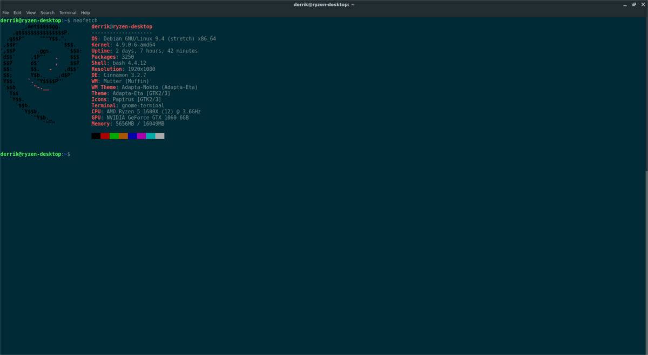648x355 pixels.
Task: Click the black color block in neofetch palette
Action: pos(96,136)
